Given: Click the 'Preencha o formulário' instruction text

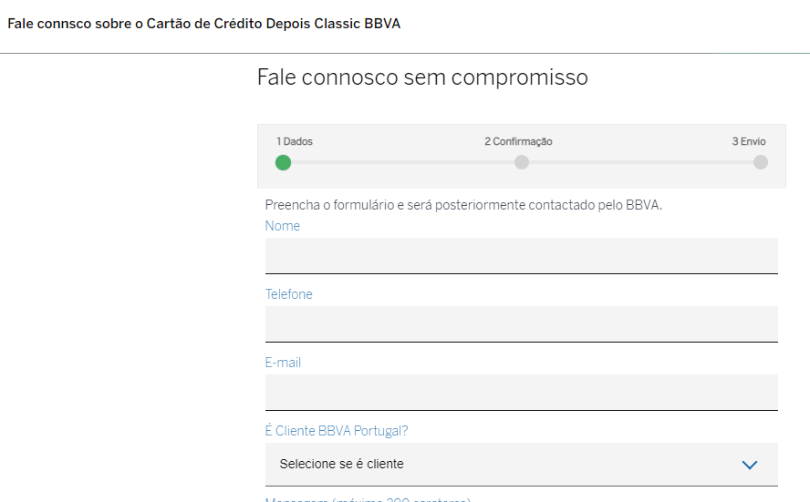Looking at the screenshot, I should coord(463,205).
